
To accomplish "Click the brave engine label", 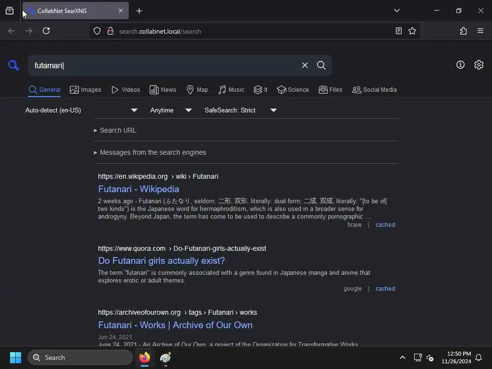I will point(354,225).
